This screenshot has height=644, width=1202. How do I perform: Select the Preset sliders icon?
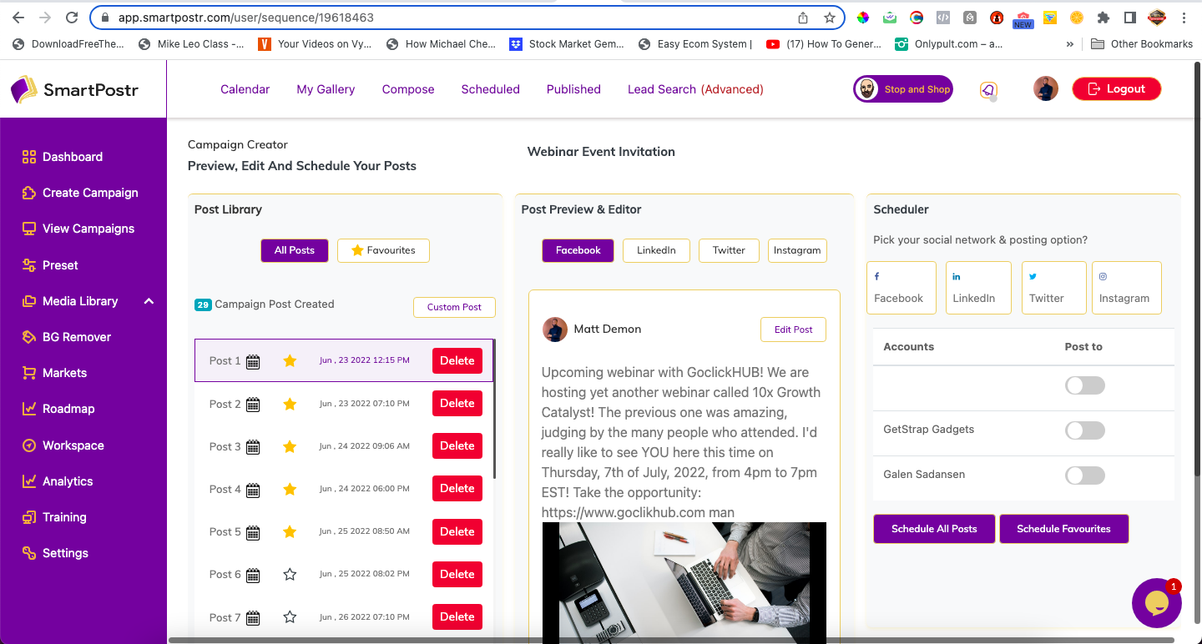pyautogui.click(x=29, y=265)
